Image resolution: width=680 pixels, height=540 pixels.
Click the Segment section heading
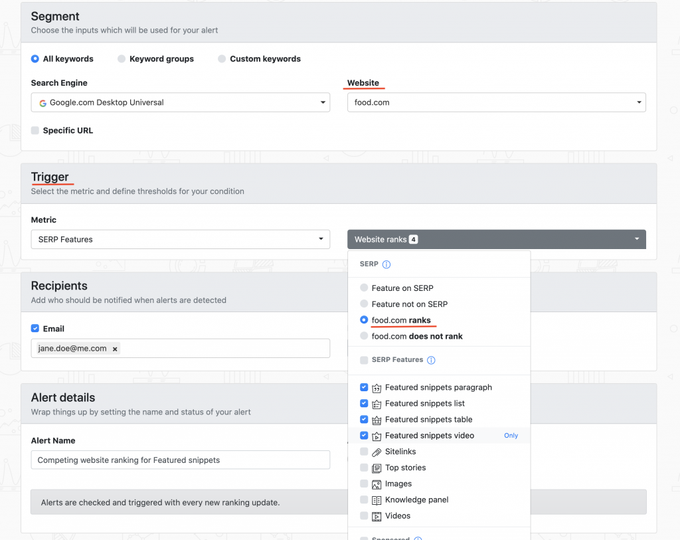(55, 17)
